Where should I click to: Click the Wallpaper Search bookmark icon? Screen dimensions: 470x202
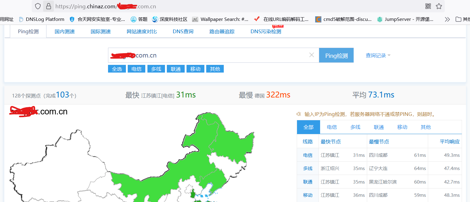pos(195,19)
